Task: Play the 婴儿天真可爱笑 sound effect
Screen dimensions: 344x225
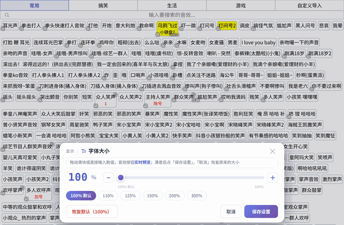Action: [x=20, y=157]
